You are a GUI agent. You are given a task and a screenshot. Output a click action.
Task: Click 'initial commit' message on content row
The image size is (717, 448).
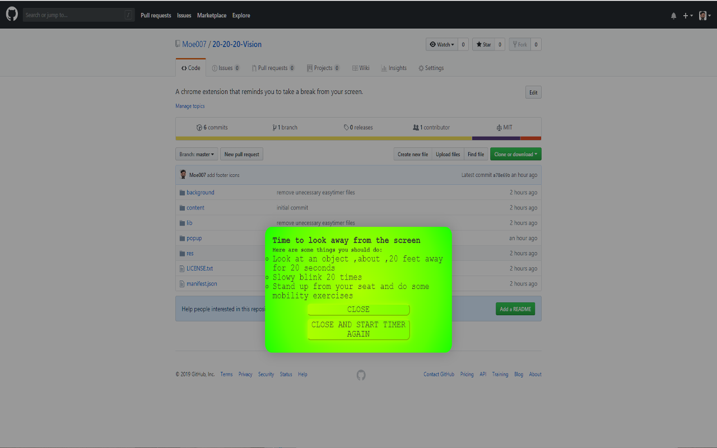coord(292,208)
